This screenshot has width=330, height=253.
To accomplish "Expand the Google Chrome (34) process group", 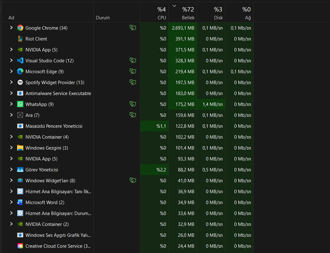I will [x=11, y=28].
